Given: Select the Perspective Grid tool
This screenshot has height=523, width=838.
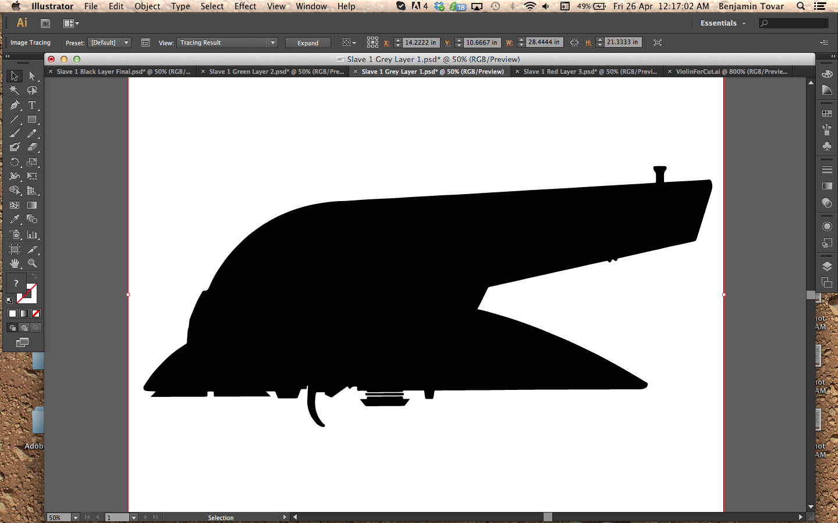Looking at the screenshot, I should point(32,190).
